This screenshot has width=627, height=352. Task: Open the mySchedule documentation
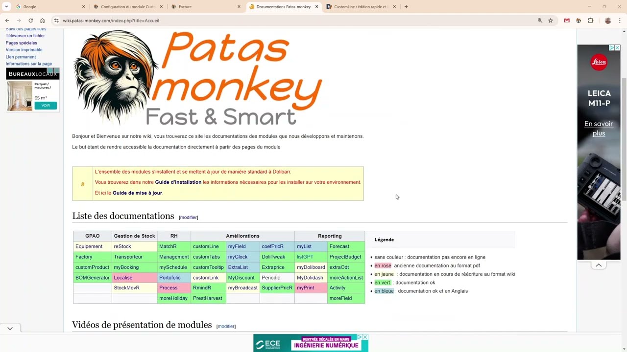pos(173,267)
